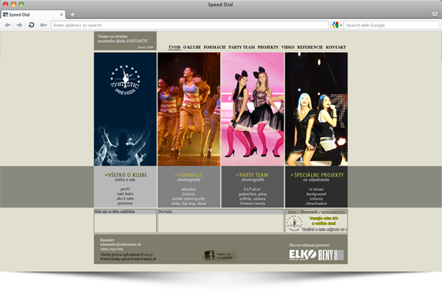Open a new tab with the plus icon
The height and width of the screenshot is (292, 442).
pos(72,15)
